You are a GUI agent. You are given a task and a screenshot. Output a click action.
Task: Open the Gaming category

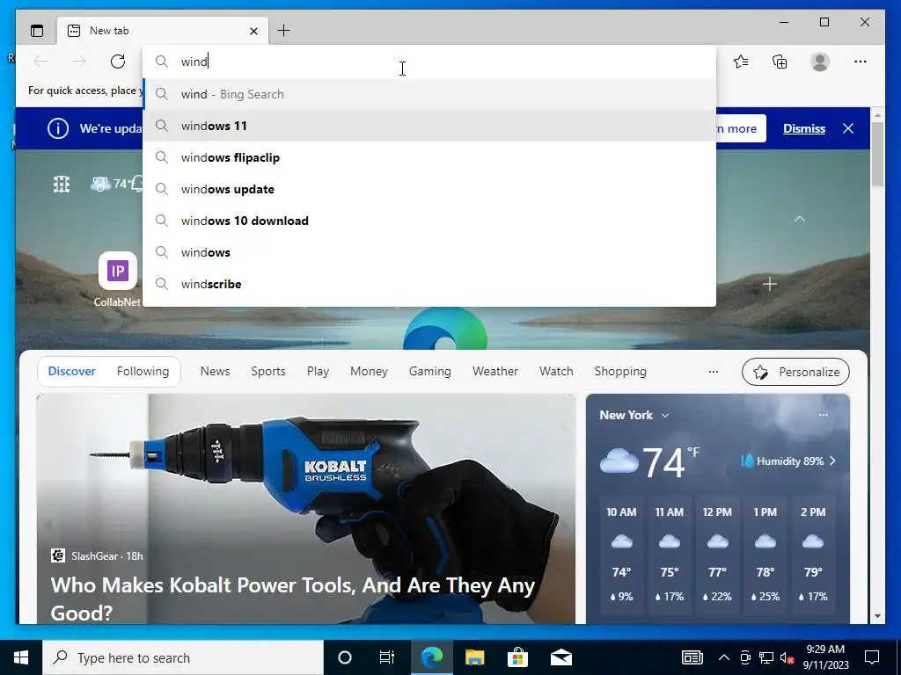click(429, 372)
